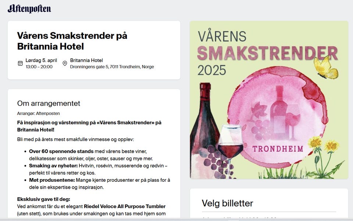Image resolution: width=353 pixels, height=221 pixels.
Task: Click the yellow butterfly on the poster
Action: (x=325, y=68)
